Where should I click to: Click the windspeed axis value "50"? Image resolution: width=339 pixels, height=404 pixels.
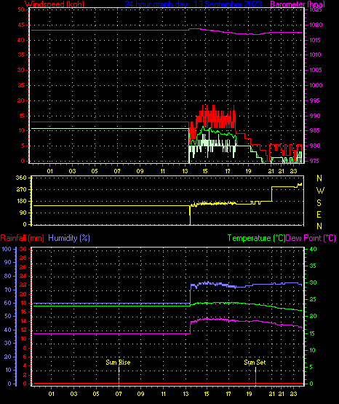click(x=21, y=9)
